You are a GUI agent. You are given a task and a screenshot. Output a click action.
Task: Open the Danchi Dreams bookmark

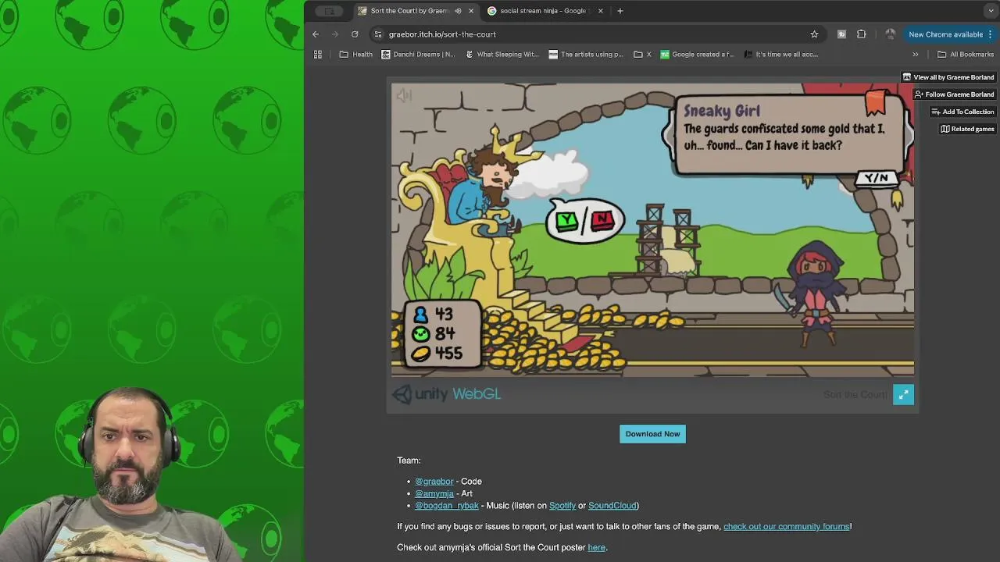418,55
